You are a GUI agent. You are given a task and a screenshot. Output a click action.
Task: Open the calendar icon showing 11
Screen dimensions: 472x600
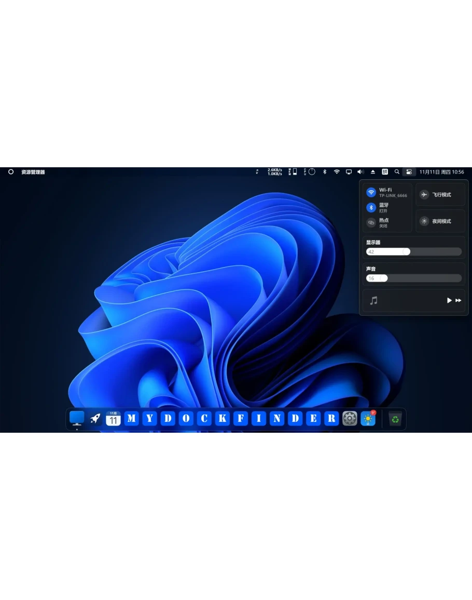[x=113, y=419]
